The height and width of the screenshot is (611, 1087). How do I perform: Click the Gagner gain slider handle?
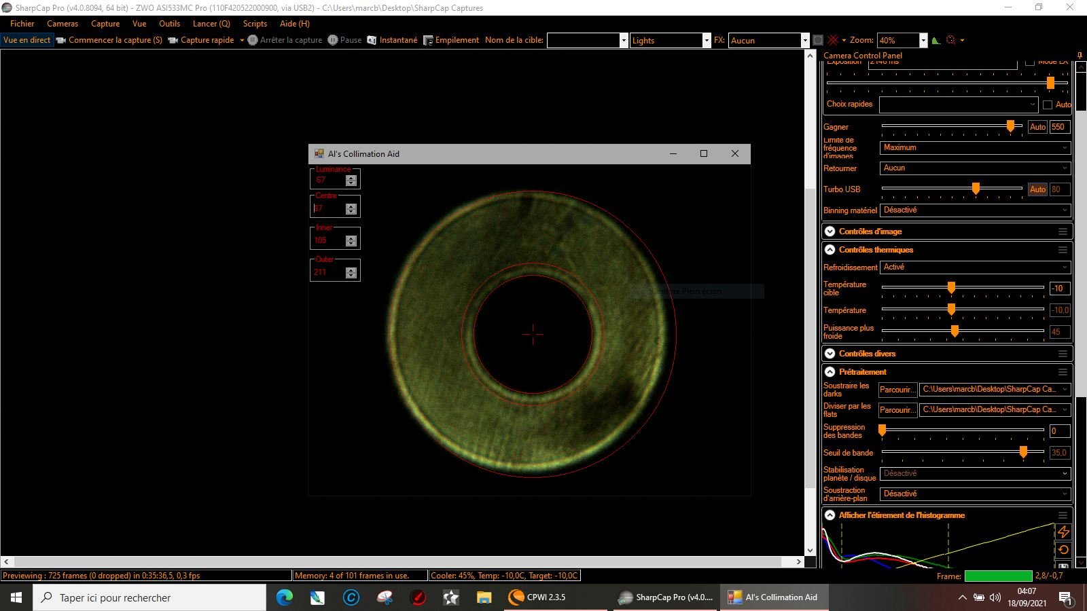[1010, 126]
